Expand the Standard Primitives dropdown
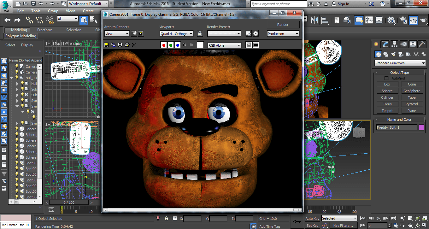This screenshot has height=229, width=429. [400, 63]
